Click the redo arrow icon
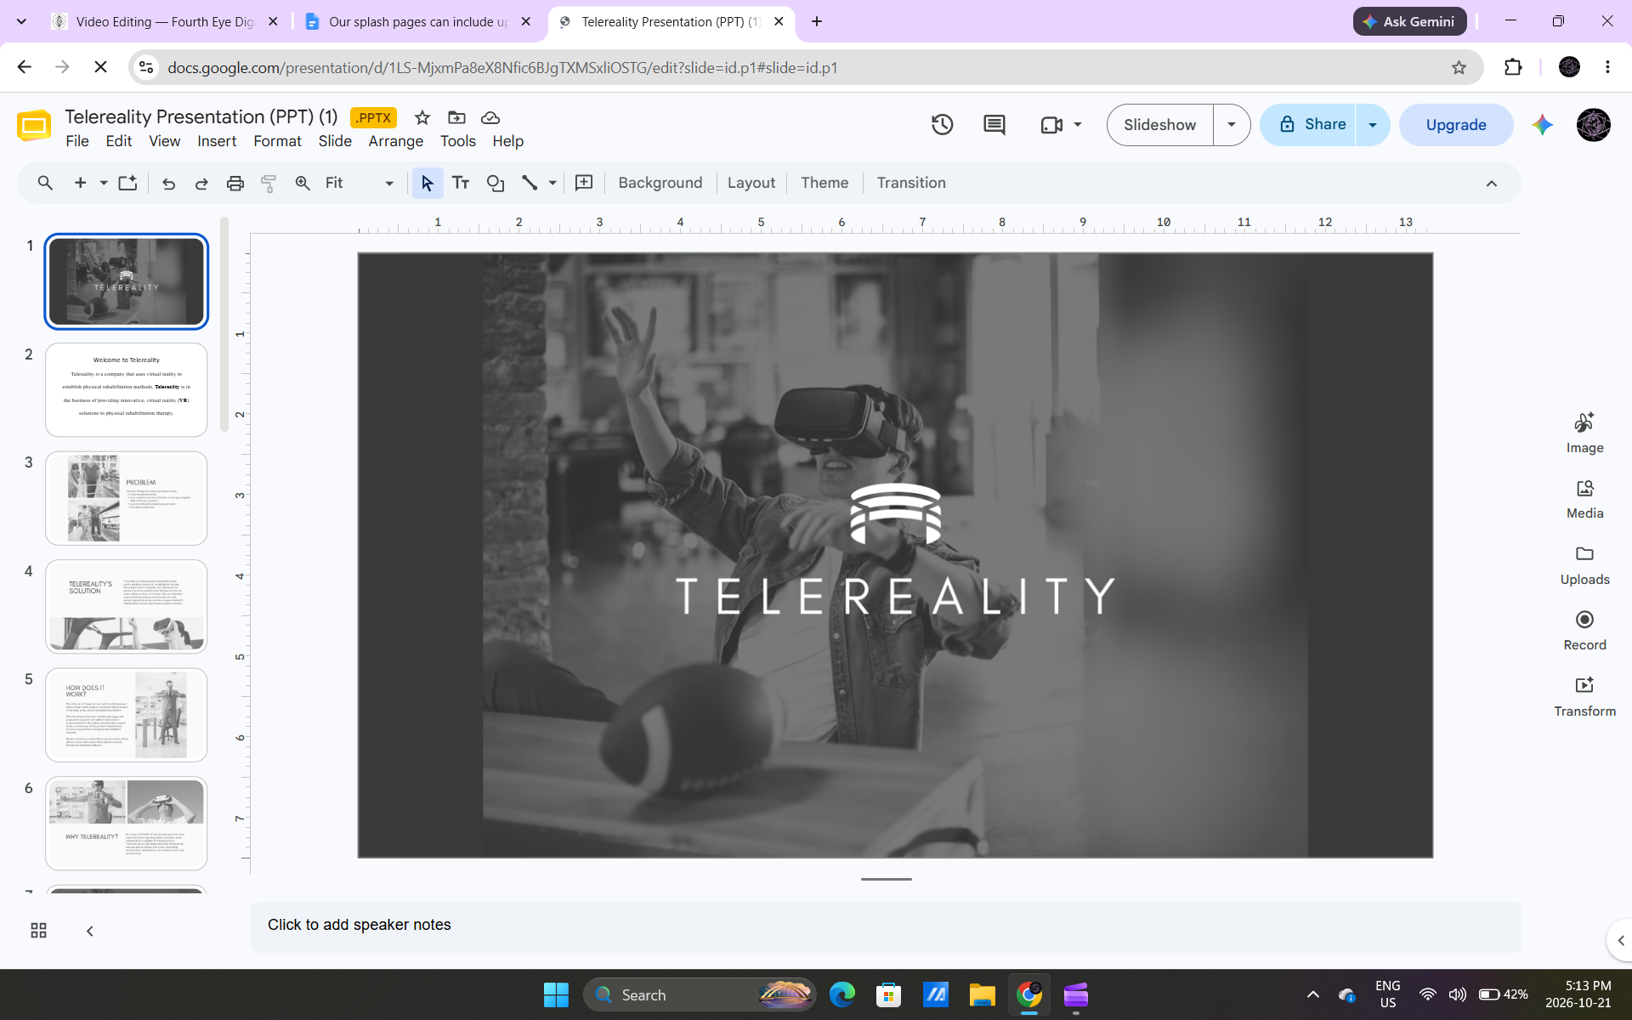 click(x=201, y=183)
